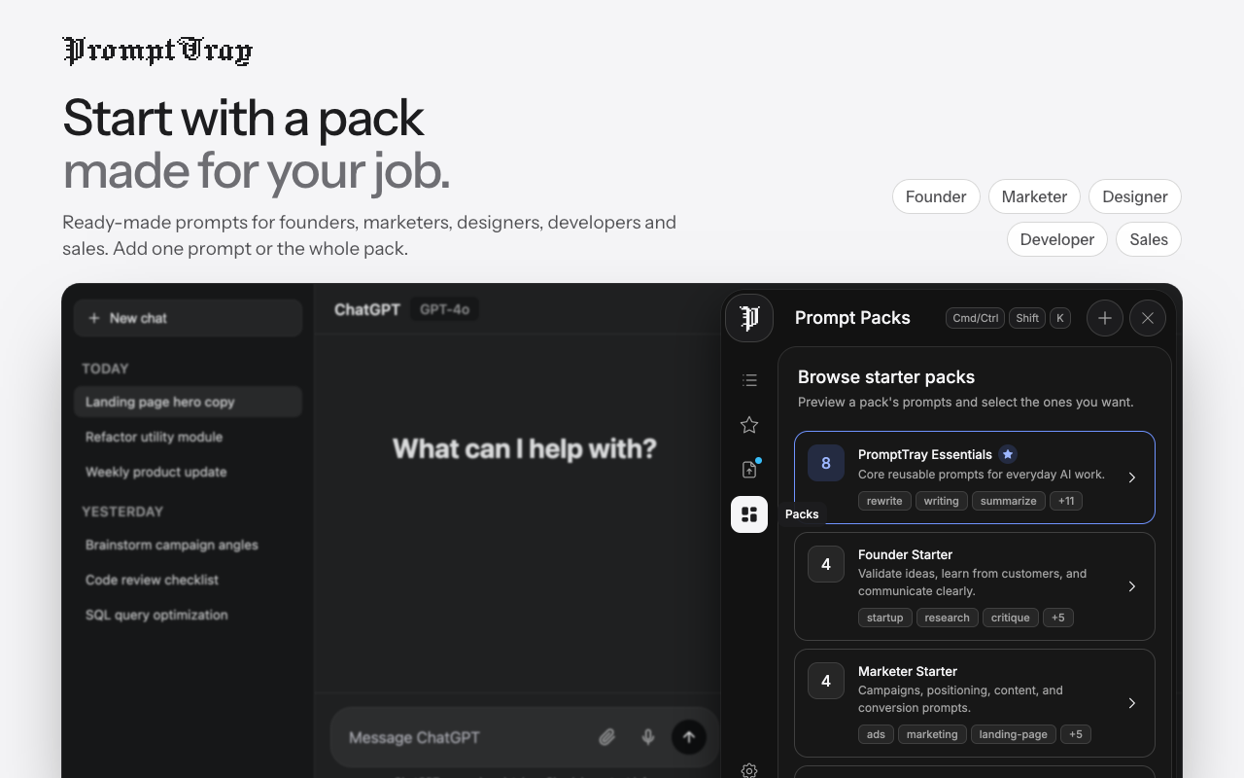1244x778 pixels.
Task: Show more tags with +11 on Essentials
Action: (x=1066, y=501)
